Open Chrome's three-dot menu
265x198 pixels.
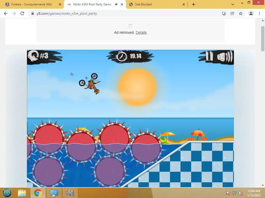[x=259, y=13]
